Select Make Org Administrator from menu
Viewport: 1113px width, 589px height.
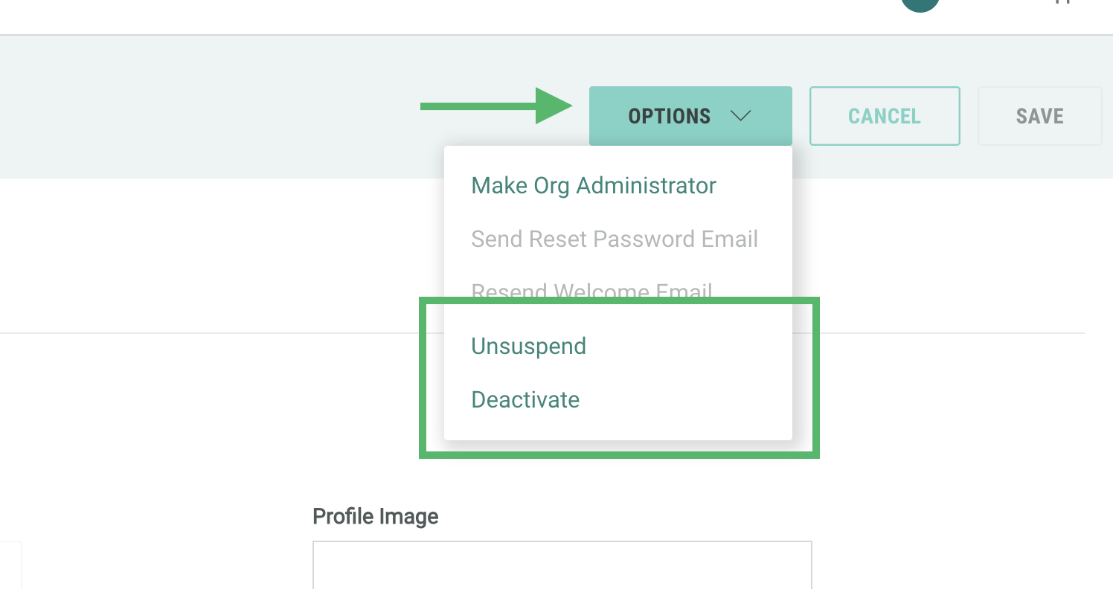594,185
